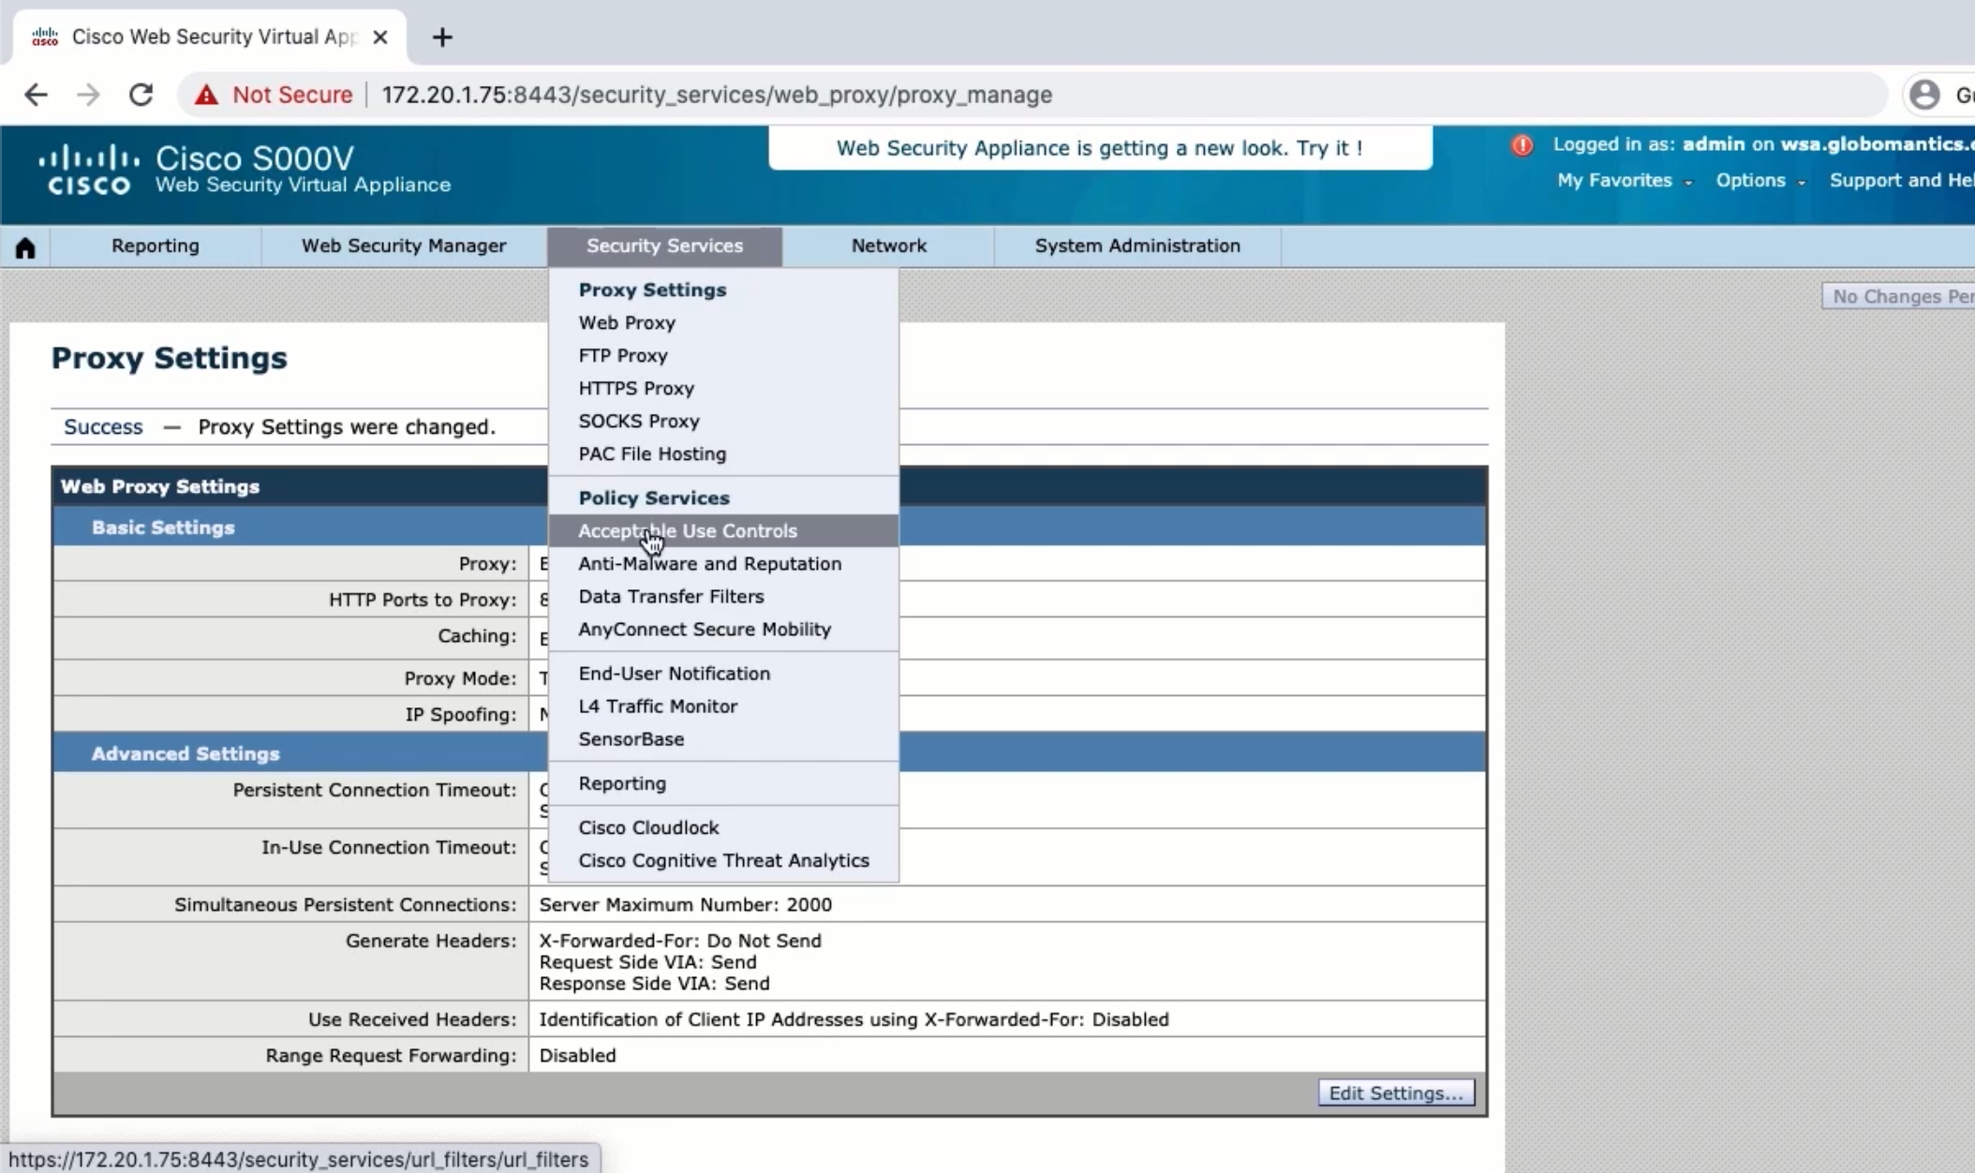The image size is (1975, 1173).
Task: Click 'Response Side VIA: Send' value
Action: coord(654,984)
